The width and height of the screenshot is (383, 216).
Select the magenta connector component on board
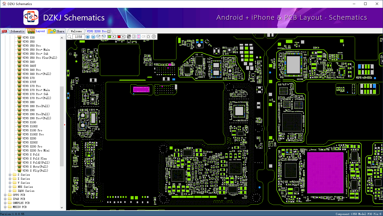tap(141, 89)
